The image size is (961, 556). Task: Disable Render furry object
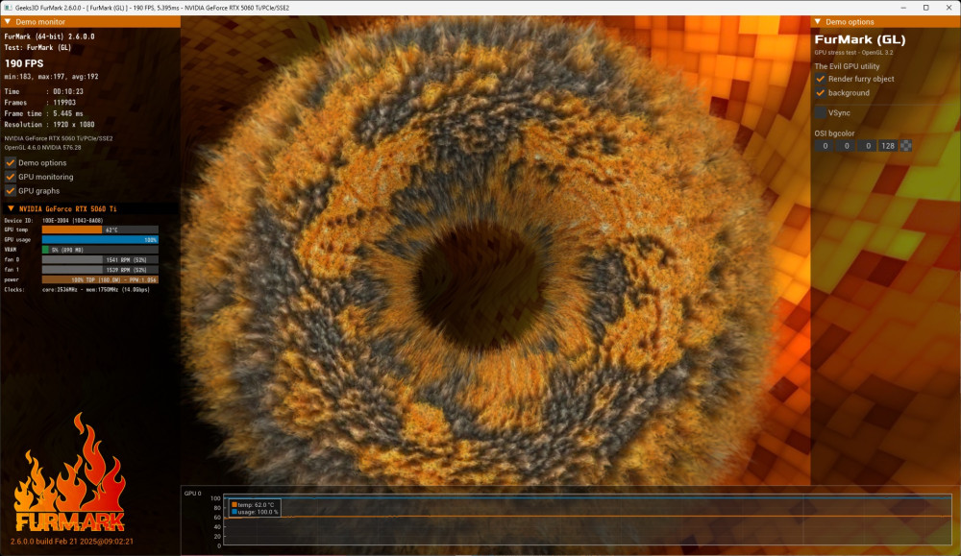pyautogui.click(x=820, y=79)
